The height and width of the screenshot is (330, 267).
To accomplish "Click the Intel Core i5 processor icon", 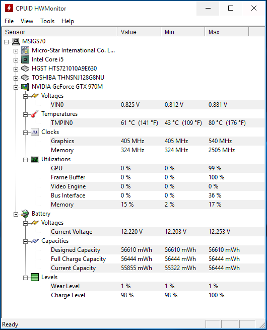I will 25,59.
